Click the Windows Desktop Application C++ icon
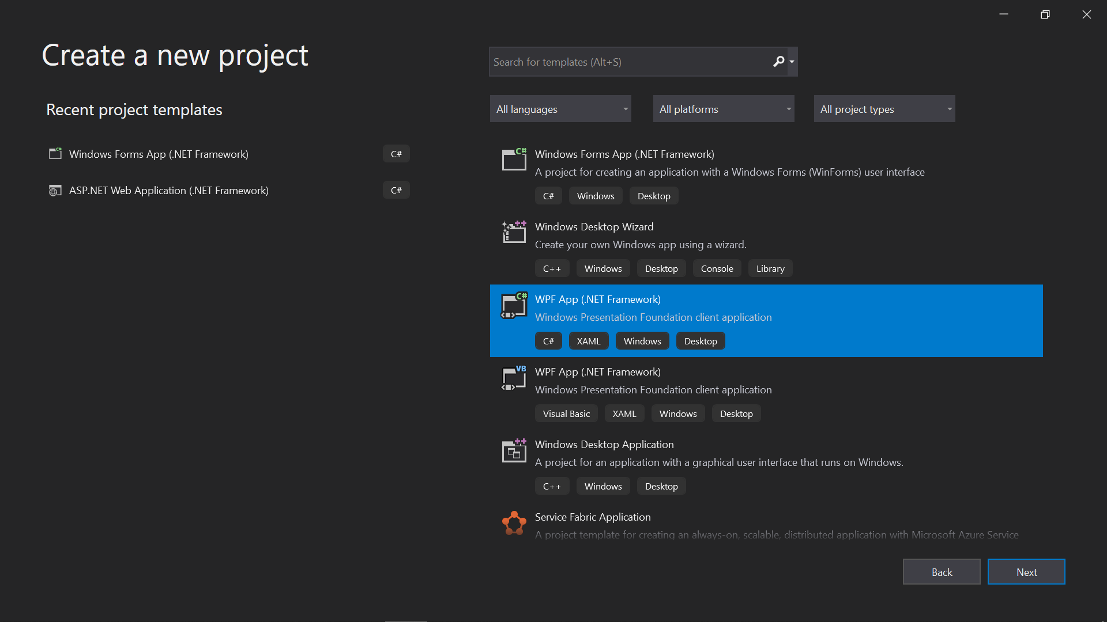Screen dimensions: 1107x622 514,450
